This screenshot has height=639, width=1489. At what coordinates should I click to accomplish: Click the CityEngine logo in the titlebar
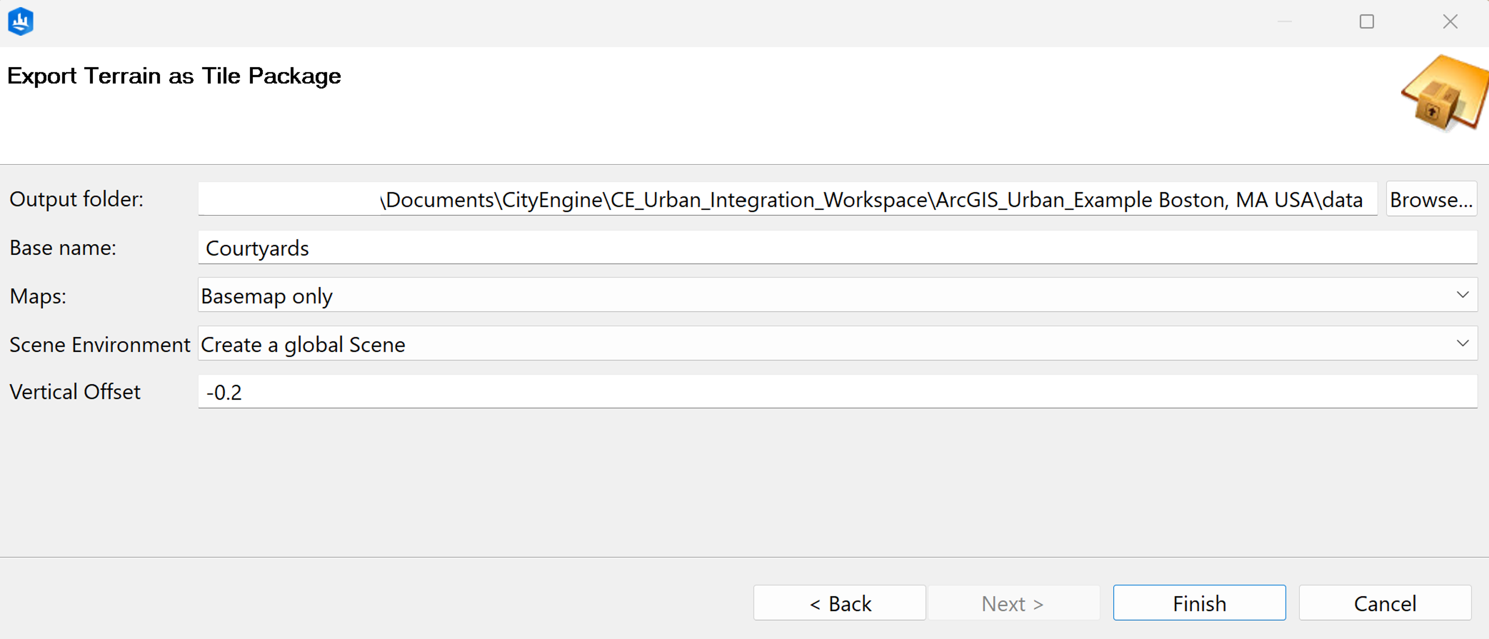tap(20, 21)
